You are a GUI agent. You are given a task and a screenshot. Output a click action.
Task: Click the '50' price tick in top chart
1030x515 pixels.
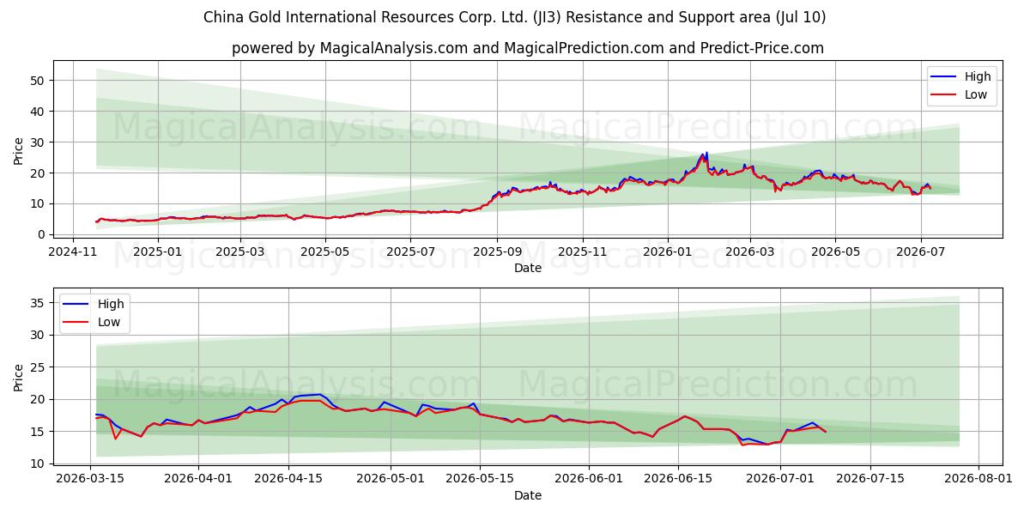[39, 81]
